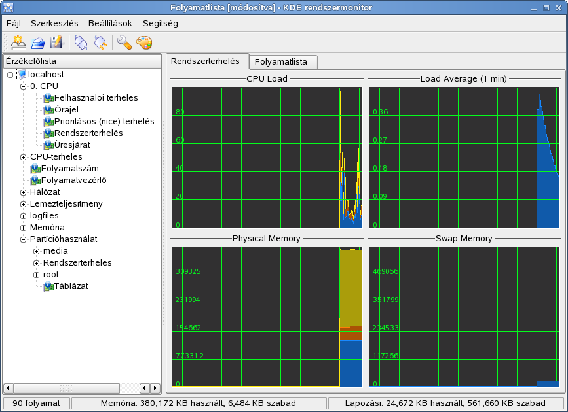Select the Órajel sensor icon
568x412 pixels.
coord(48,110)
